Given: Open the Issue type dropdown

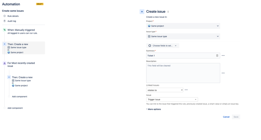Looking at the screenshot, I should (183, 36).
